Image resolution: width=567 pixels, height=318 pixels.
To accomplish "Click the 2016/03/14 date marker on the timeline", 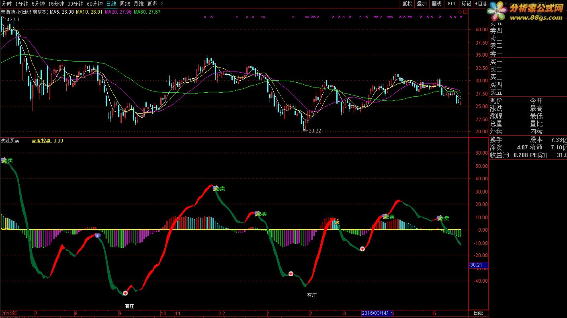I will coord(377,313).
